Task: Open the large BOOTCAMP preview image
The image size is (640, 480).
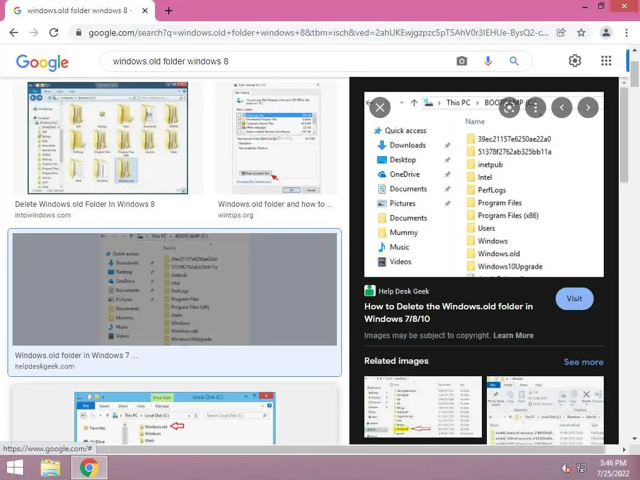Action: click(484, 184)
